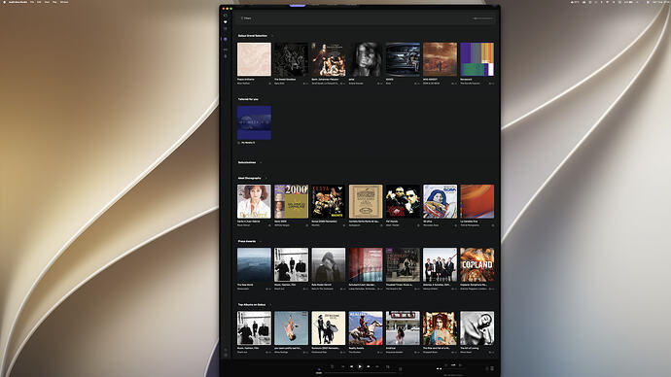Open the gold 2000 album cover
Viewport: 671px width, 377px height.
[291, 201]
